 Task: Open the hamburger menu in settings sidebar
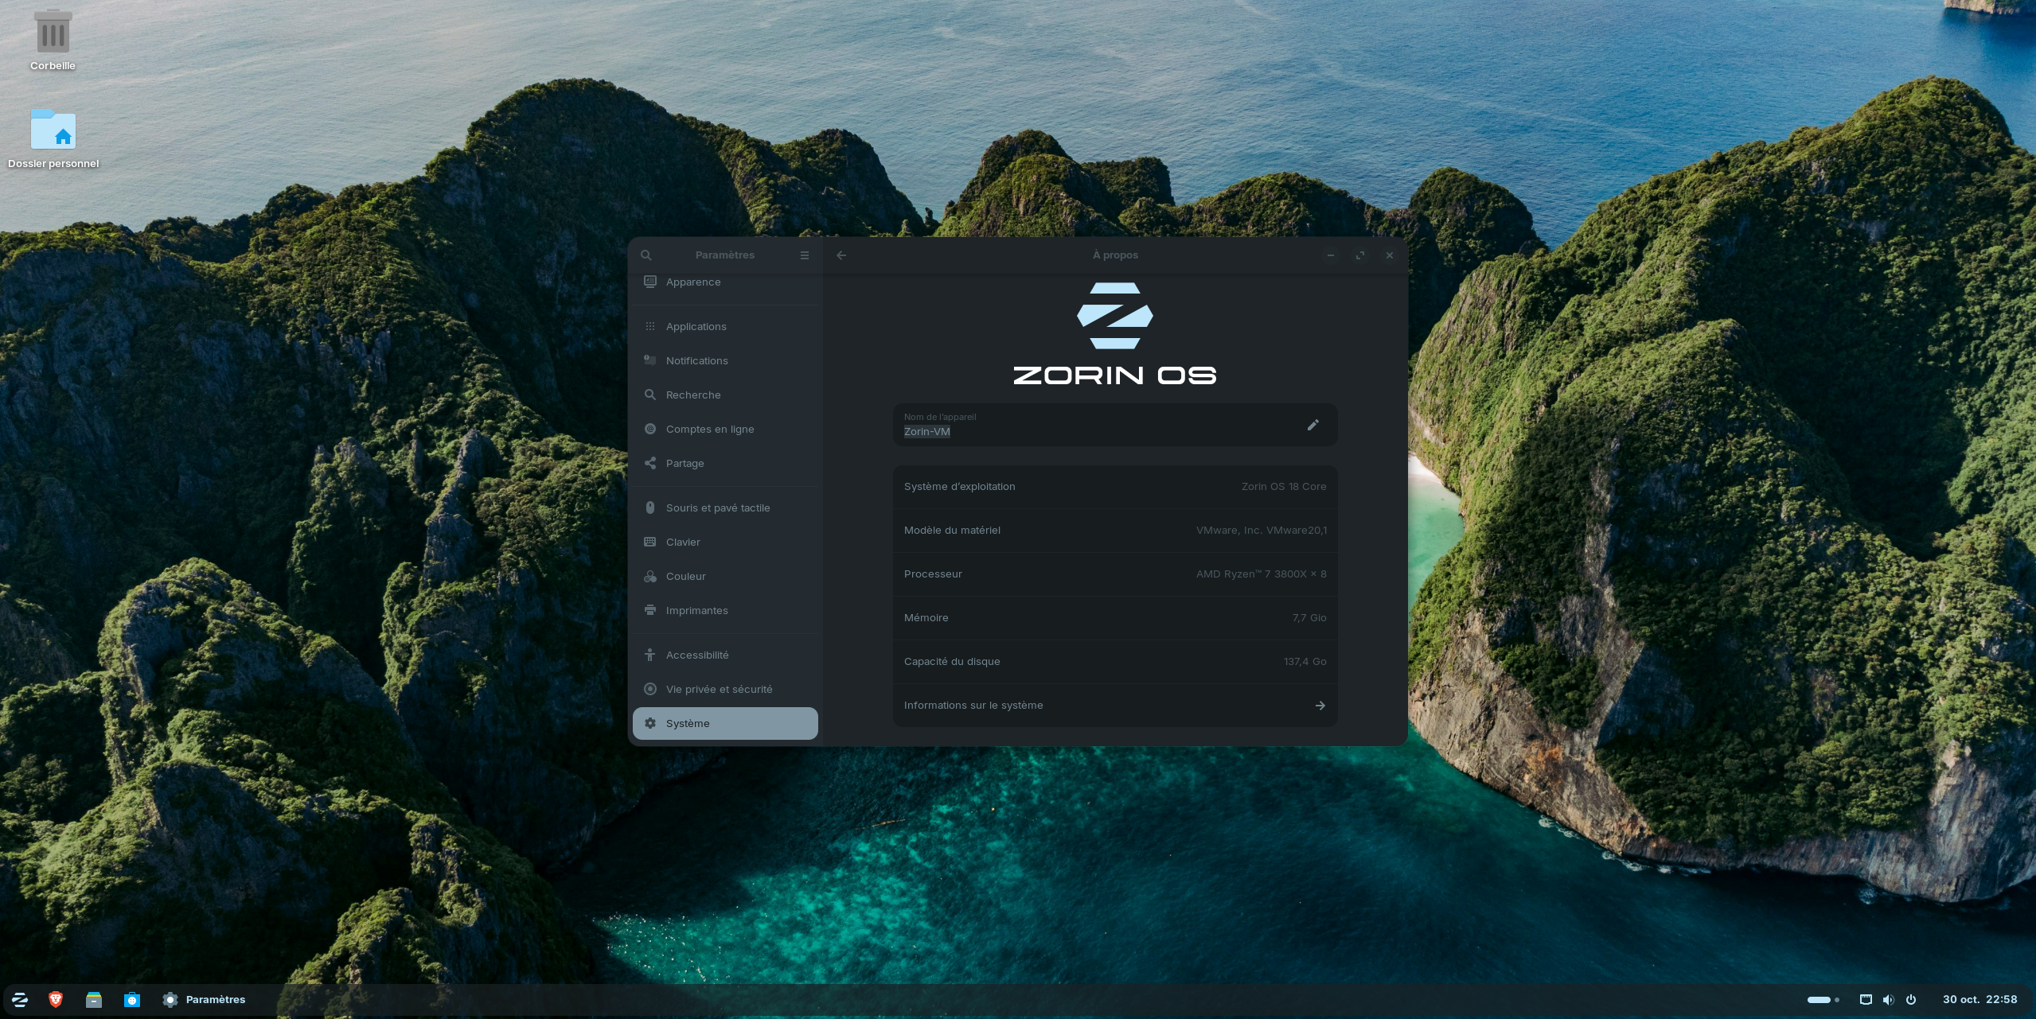[x=804, y=255]
